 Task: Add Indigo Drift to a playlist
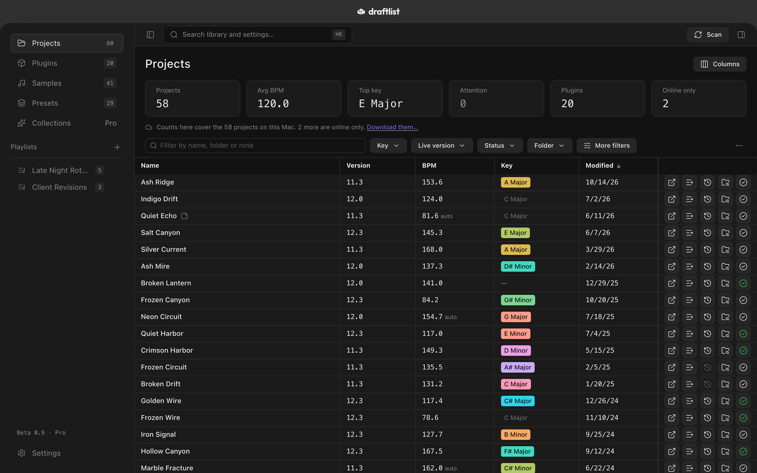pos(690,199)
